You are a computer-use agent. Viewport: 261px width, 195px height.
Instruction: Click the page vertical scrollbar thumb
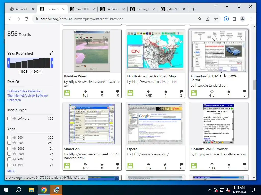[x=254, y=85]
